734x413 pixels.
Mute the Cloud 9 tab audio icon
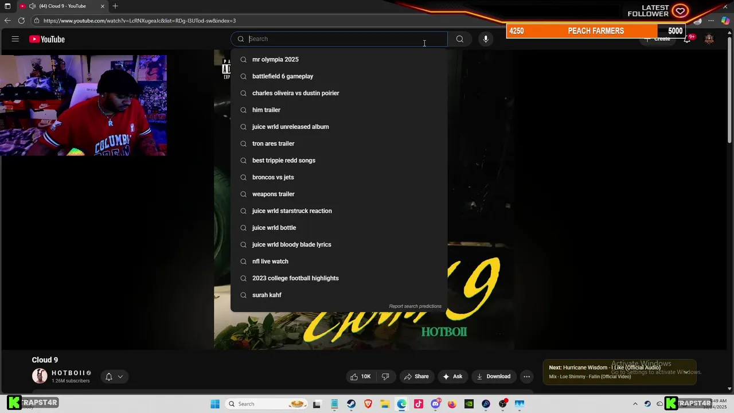[x=32, y=6]
